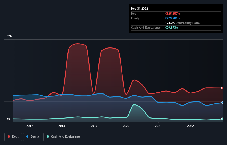Click the 174.2% Debt/Equity Ratio text
The width and height of the screenshot is (227, 145).
pyautogui.click(x=182, y=23)
